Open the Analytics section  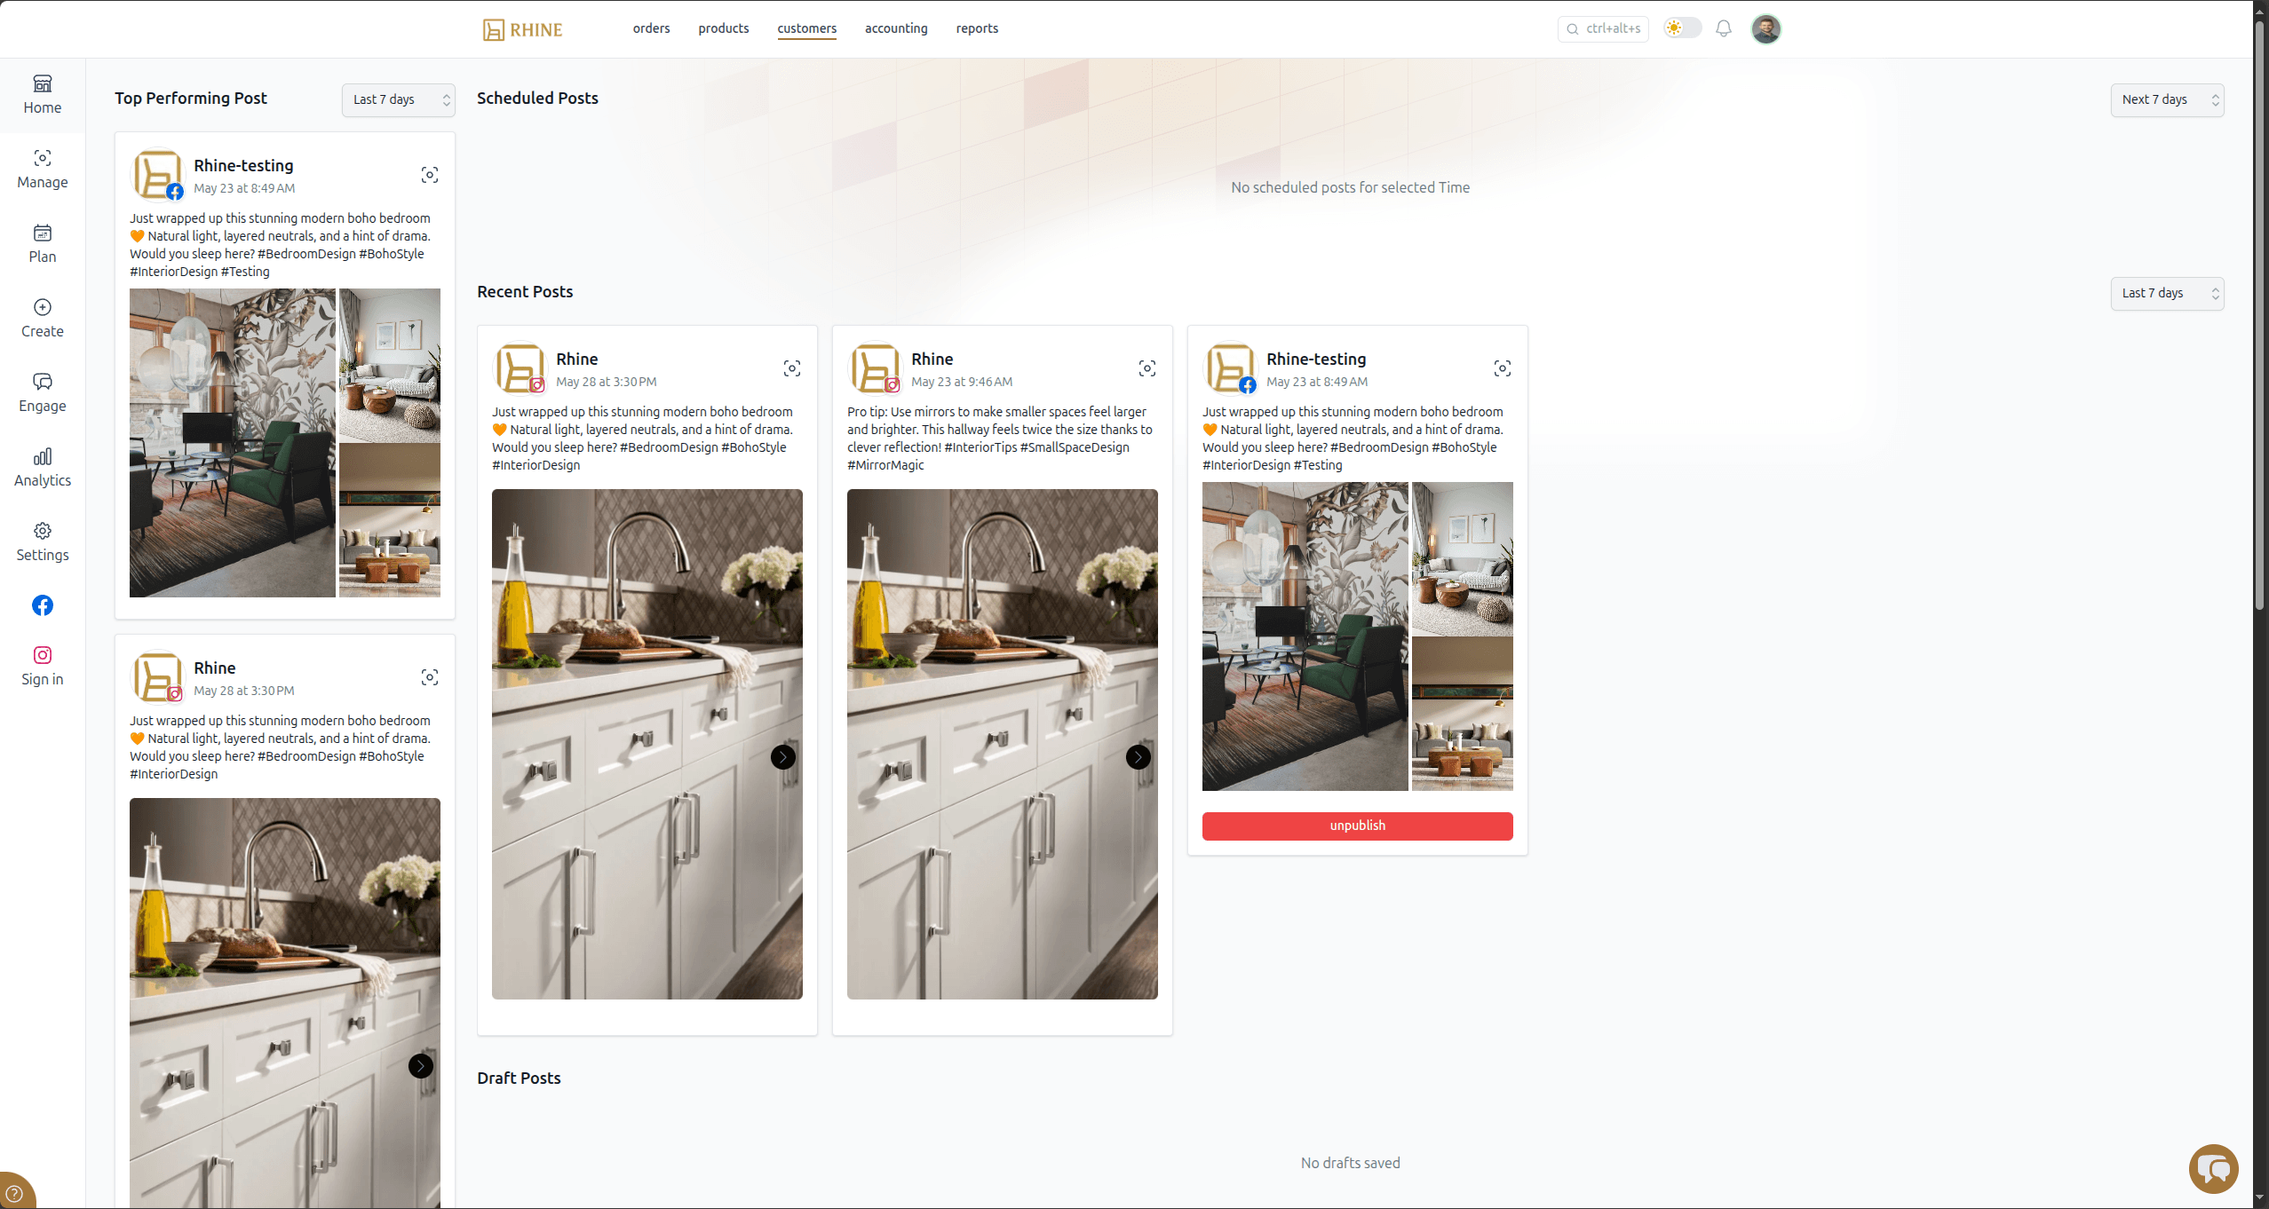42,468
